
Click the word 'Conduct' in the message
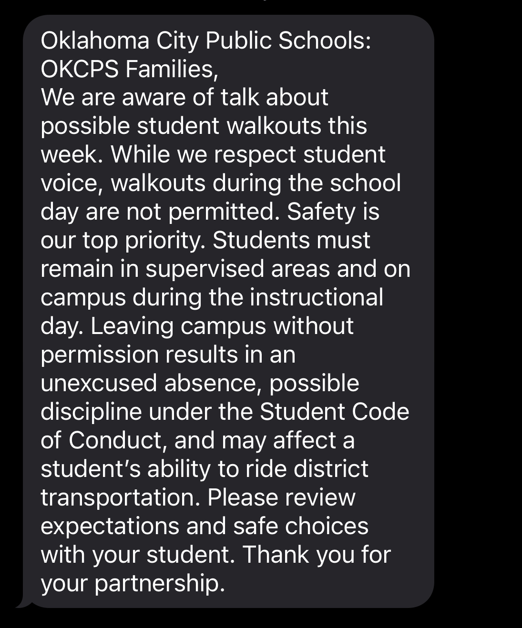118,441
